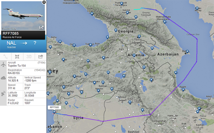The width and height of the screenshot is (214, 133).
Task: Click the Samsun airport marker
Action: coord(60,41)
